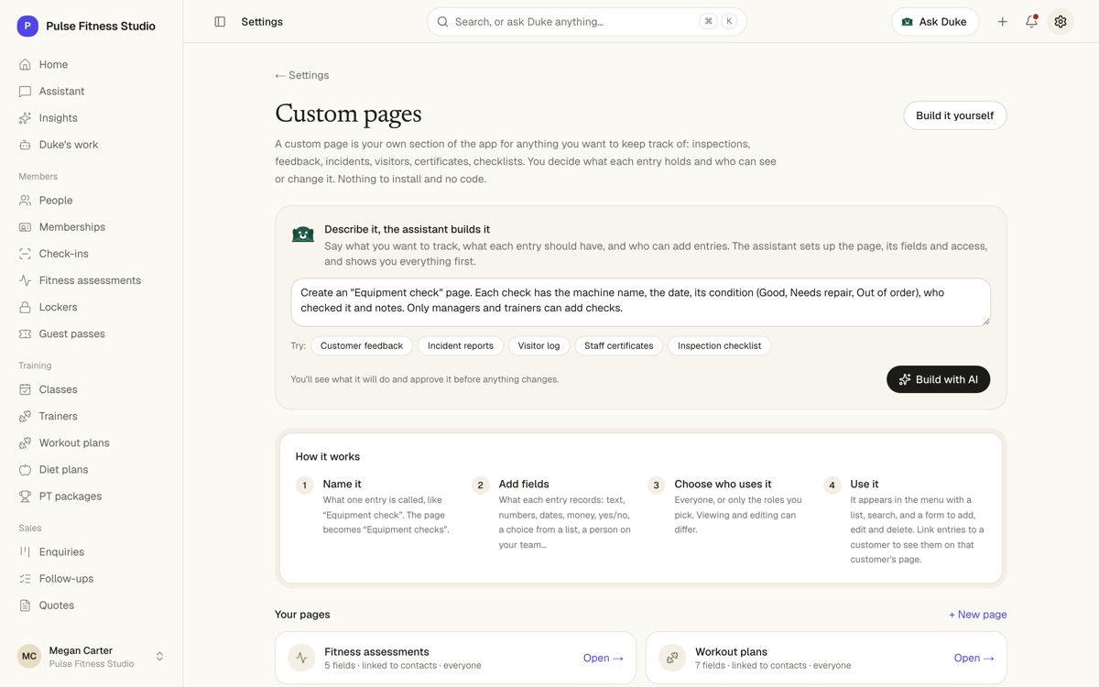Screen dimensions: 1099x687
Task: Click the Quotes document icon
Action: click(25, 605)
